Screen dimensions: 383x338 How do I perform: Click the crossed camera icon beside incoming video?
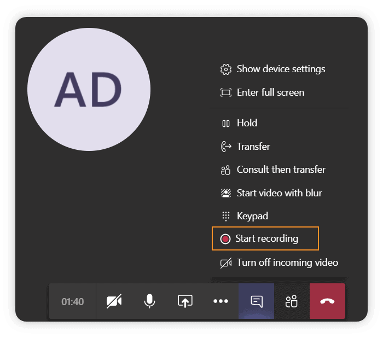click(x=226, y=263)
